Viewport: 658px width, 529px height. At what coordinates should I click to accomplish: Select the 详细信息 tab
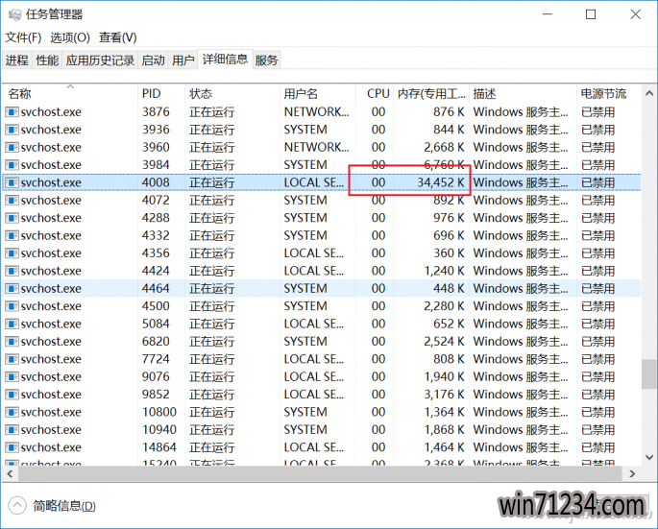point(225,60)
